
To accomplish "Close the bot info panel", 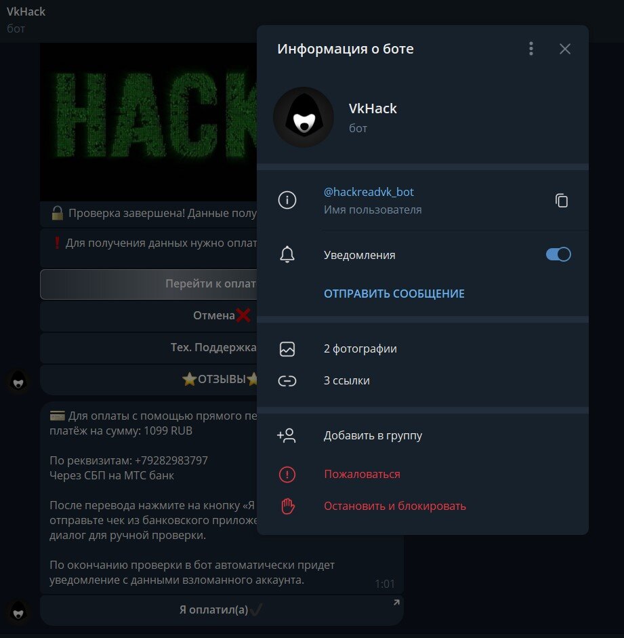I will (564, 49).
